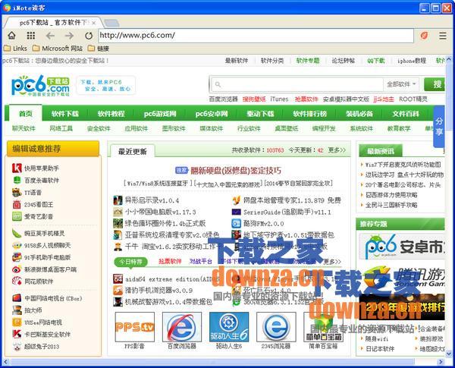The height and width of the screenshot is (368, 455).
Task: Open the Microsoft 网站 bookmarks folder
Action: coord(56,49)
